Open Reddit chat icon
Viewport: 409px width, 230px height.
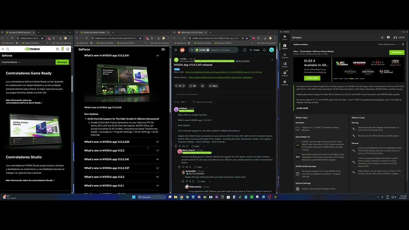245,50
